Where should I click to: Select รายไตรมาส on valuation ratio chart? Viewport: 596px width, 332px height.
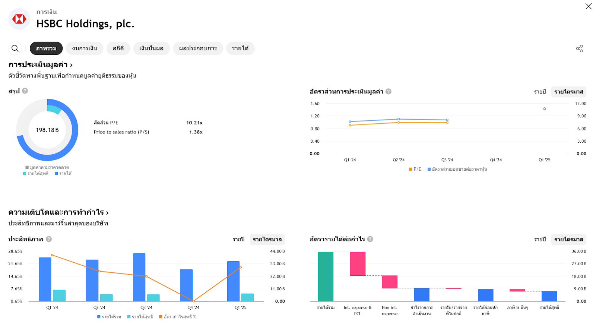[x=568, y=92]
